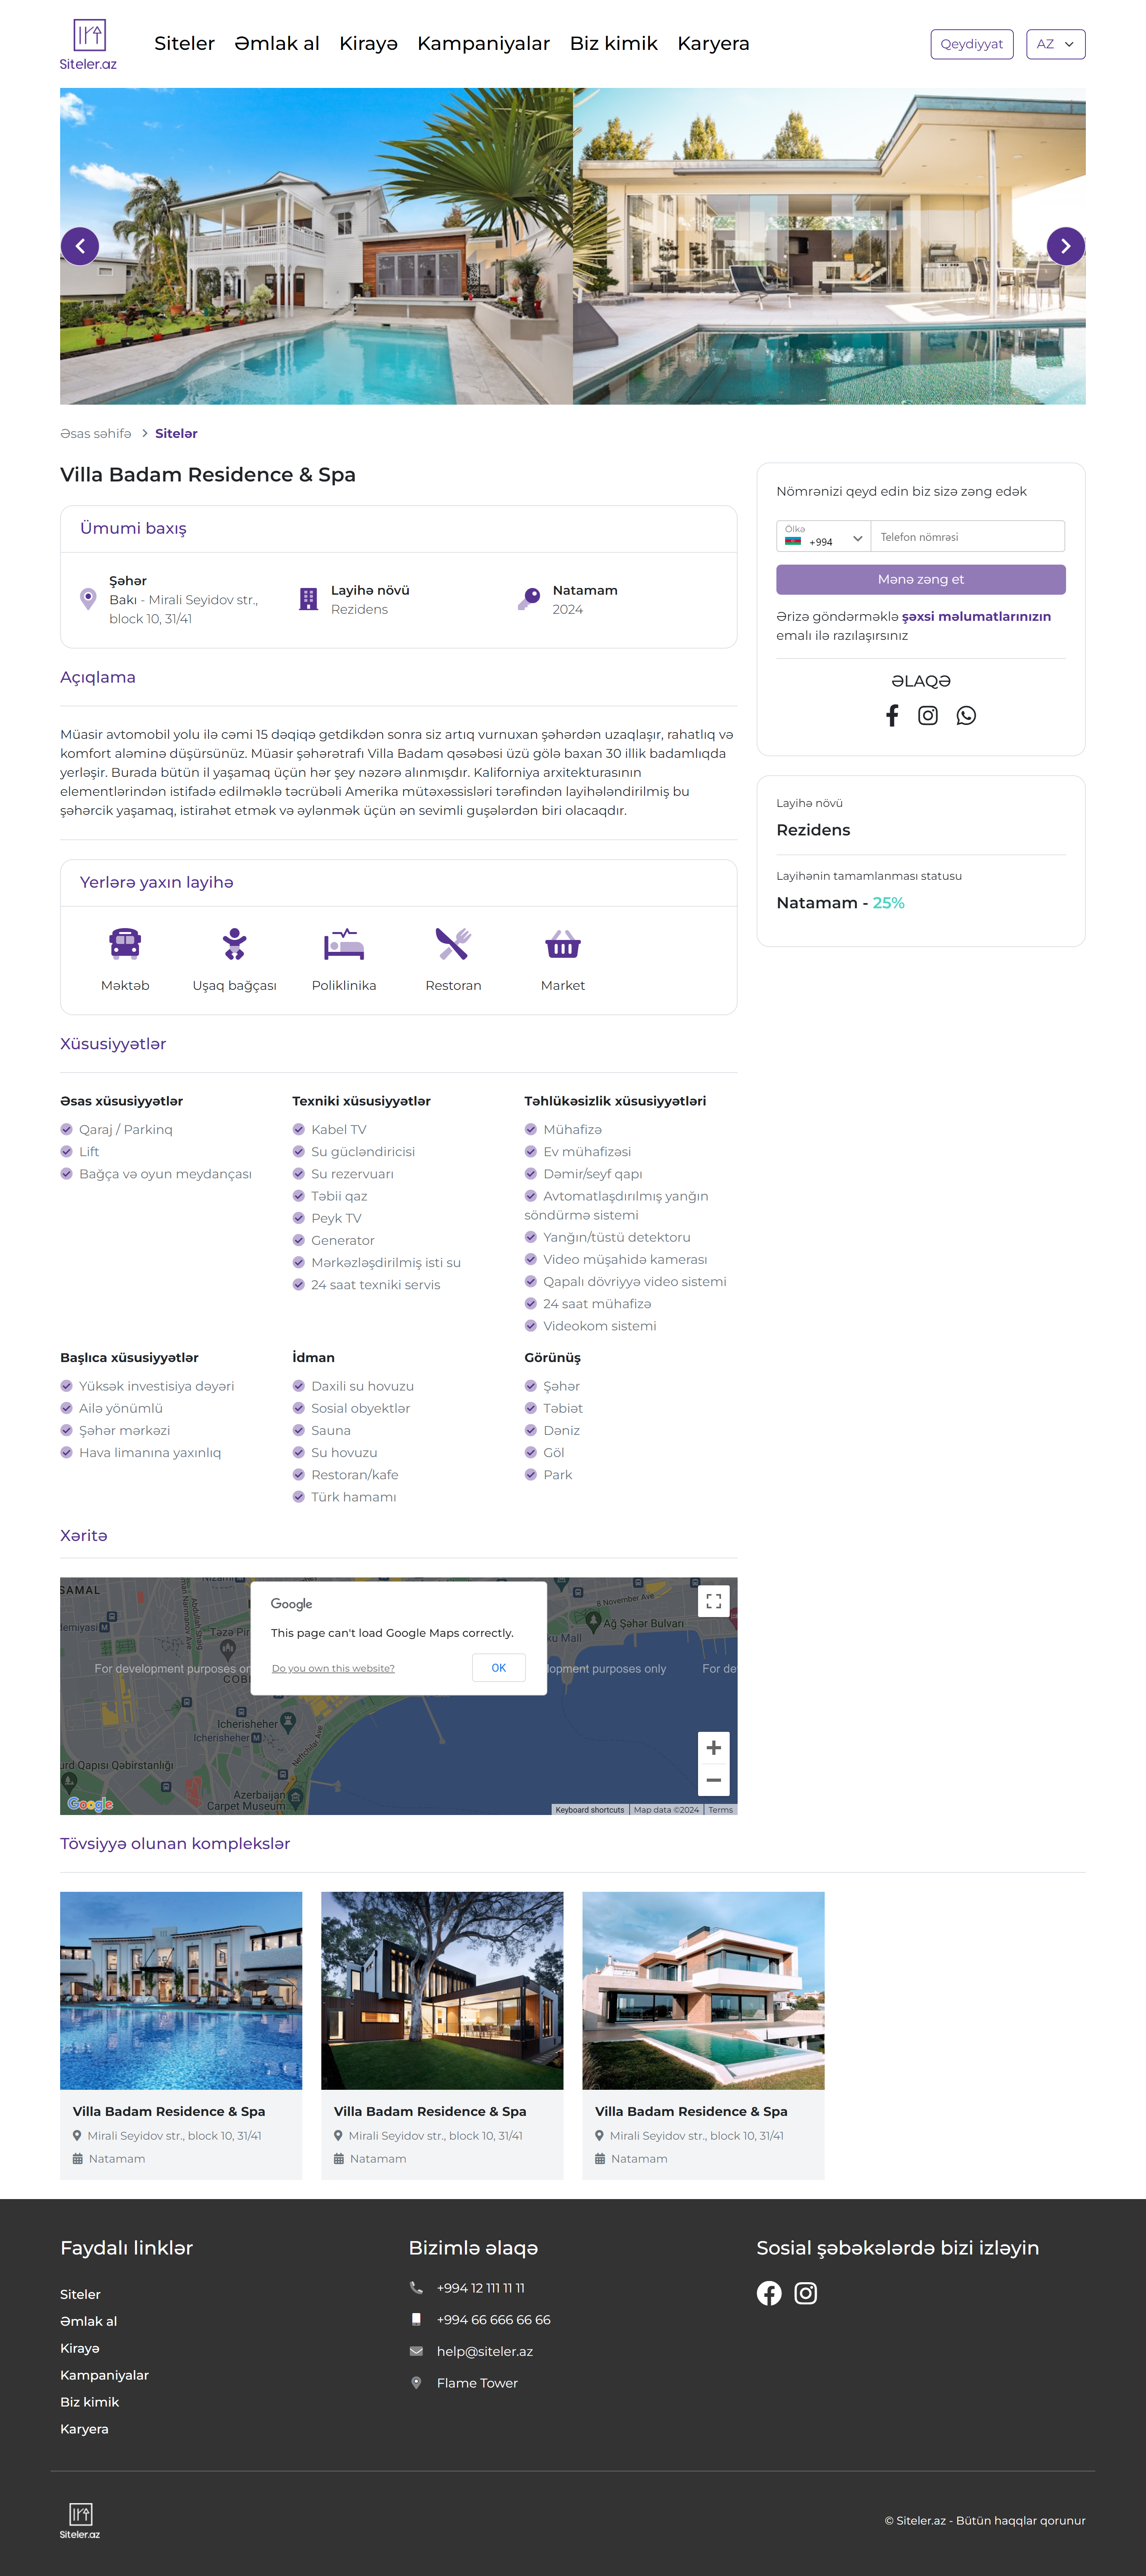Open the Google logo on the map
This screenshot has width=1146, height=2576.
(90, 1804)
